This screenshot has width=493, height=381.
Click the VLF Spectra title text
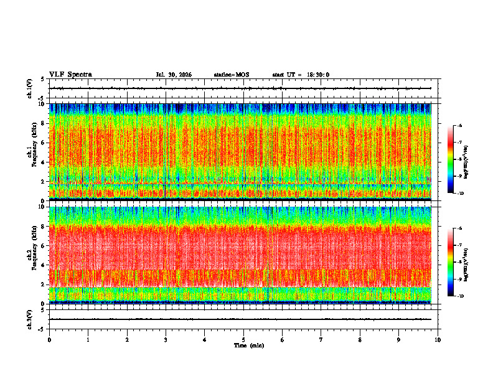70,75
